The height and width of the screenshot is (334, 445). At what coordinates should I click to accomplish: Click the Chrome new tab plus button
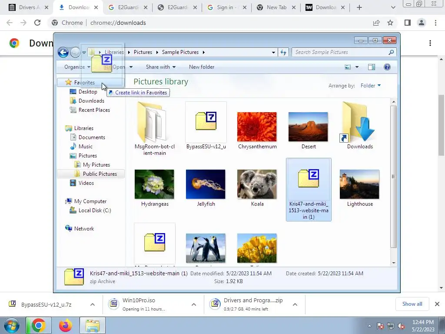[359, 7]
